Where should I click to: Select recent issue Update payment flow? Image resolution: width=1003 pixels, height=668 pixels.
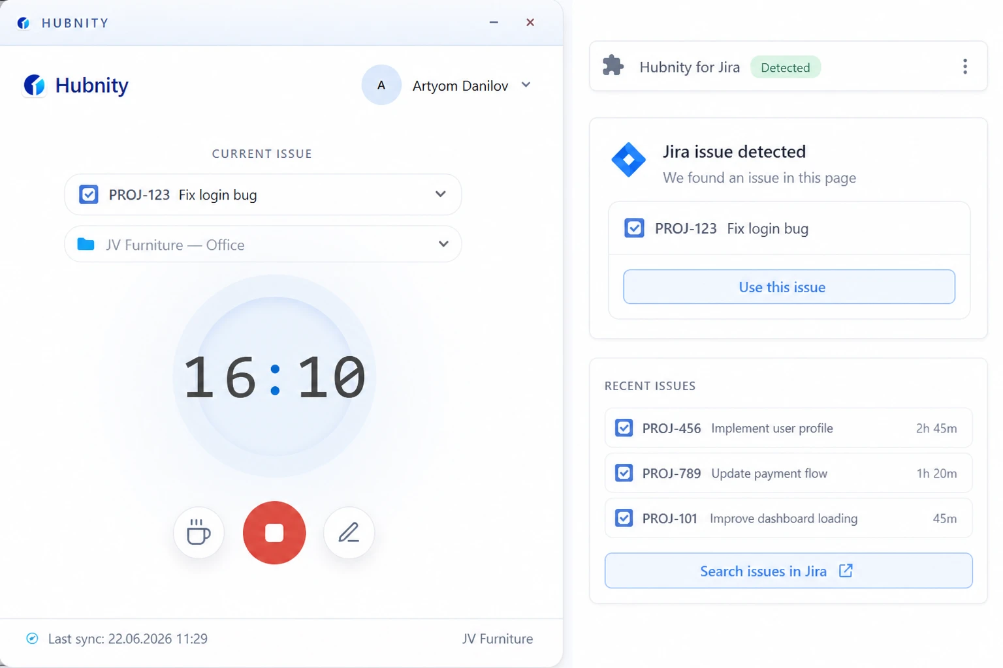[788, 473]
